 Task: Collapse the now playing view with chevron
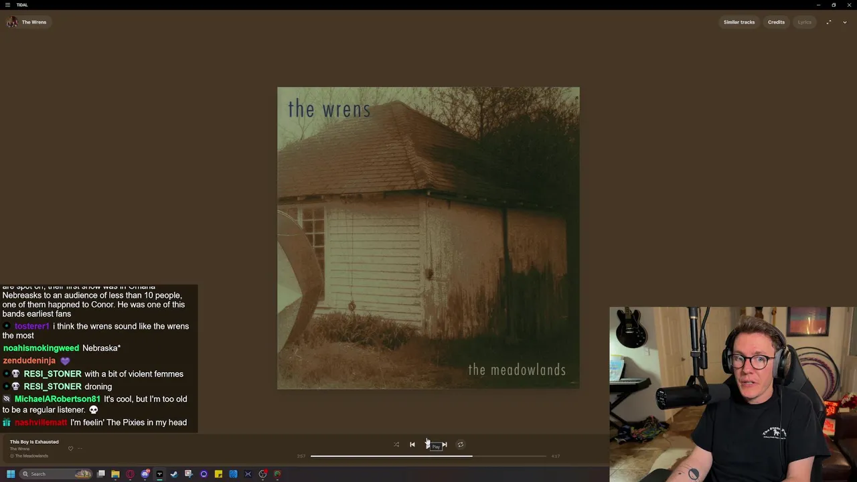coord(844,22)
